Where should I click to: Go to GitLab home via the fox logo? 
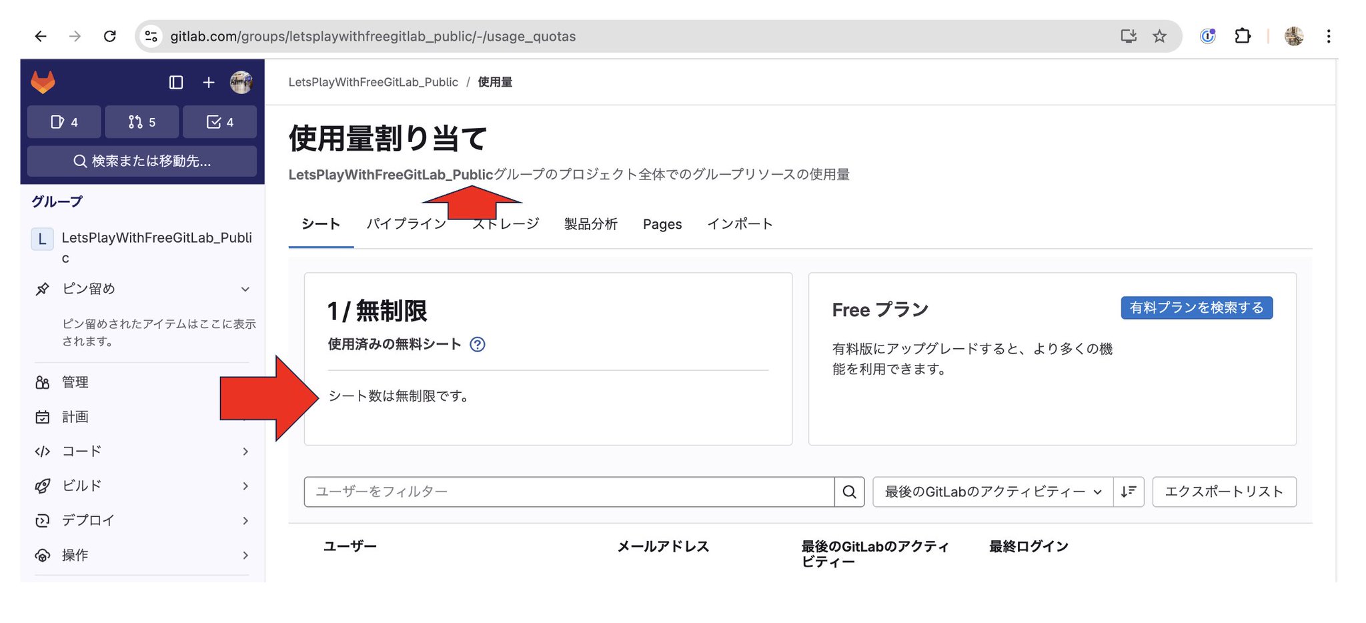coord(43,82)
